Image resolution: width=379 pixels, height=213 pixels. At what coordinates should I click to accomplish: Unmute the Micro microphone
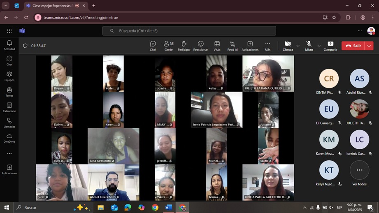click(309, 46)
